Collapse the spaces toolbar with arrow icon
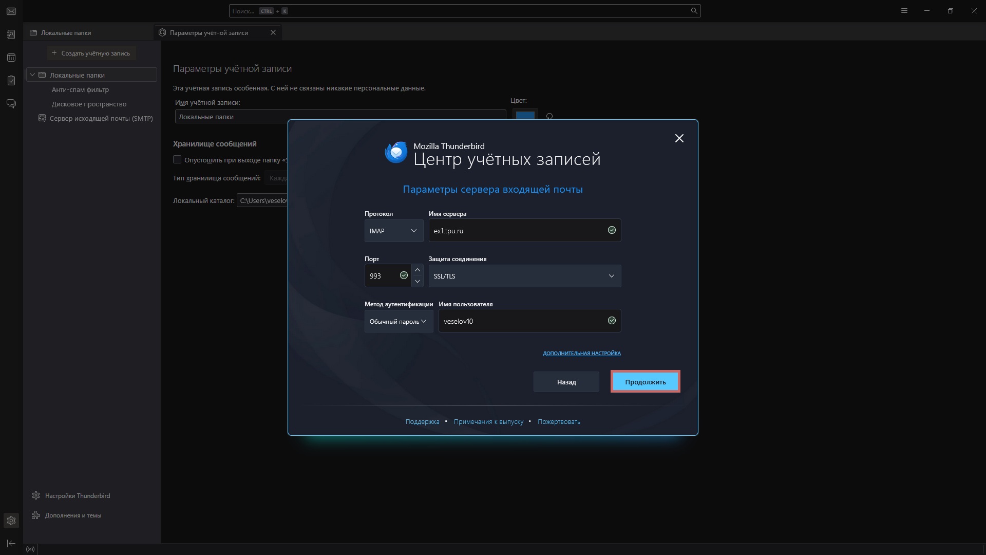The height and width of the screenshot is (555, 986). [11, 543]
